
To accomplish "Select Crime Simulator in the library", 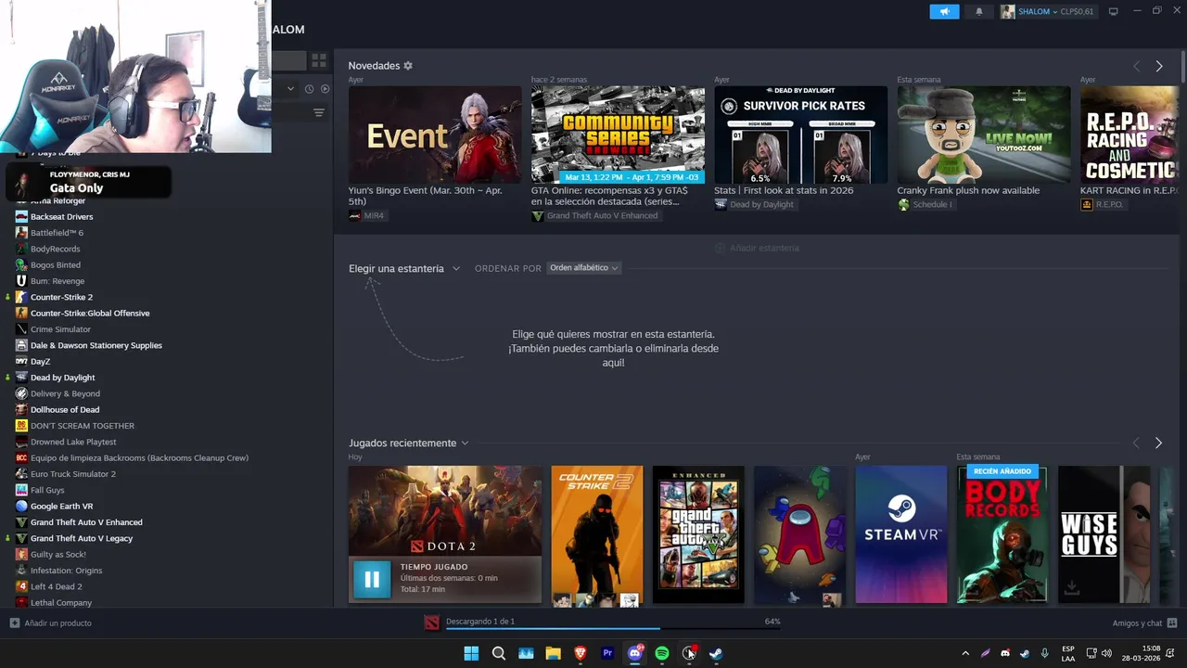I will click(60, 329).
